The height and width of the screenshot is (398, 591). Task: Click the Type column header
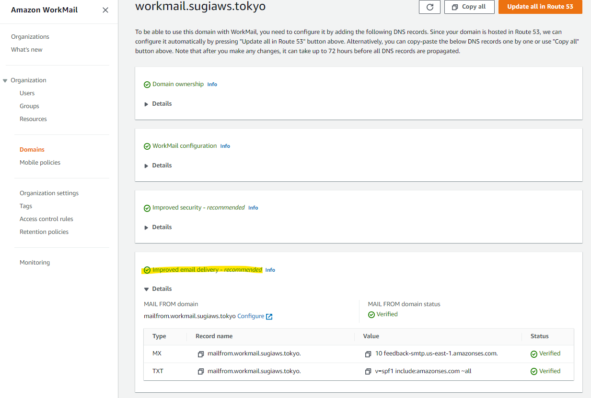159,336
